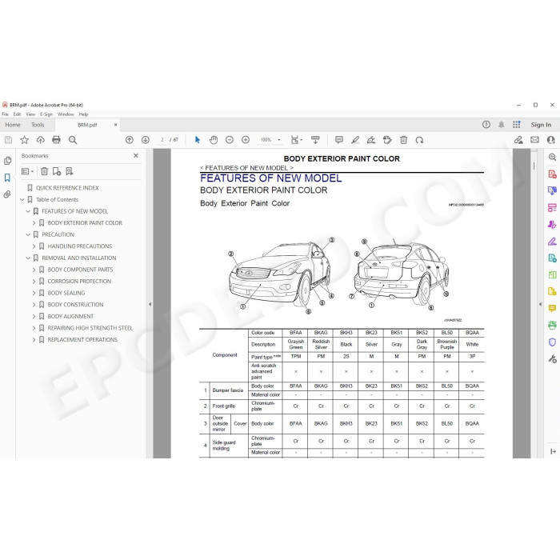Zoom in with the plus circle
This screenshot has width=560, height=560.
[x=246, y=140]
